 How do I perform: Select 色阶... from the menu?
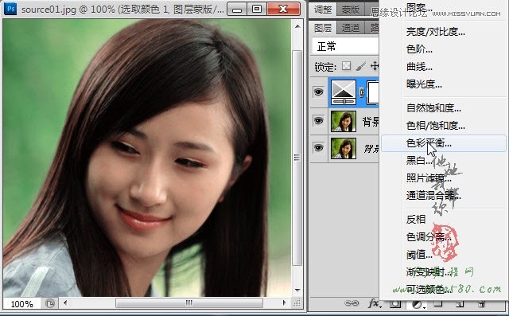419,49
